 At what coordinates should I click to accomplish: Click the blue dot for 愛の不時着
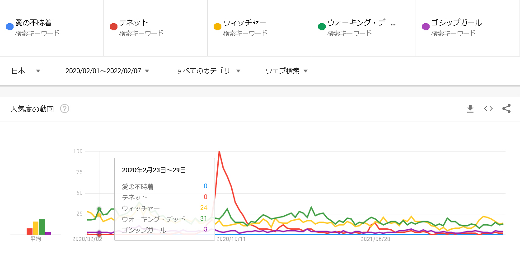click(9, 27)
